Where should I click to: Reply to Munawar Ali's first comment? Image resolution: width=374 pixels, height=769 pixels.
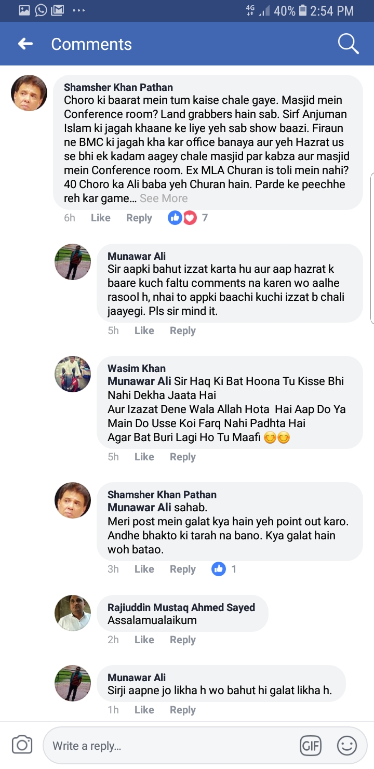pyautogui.click(x=182, y=330)
